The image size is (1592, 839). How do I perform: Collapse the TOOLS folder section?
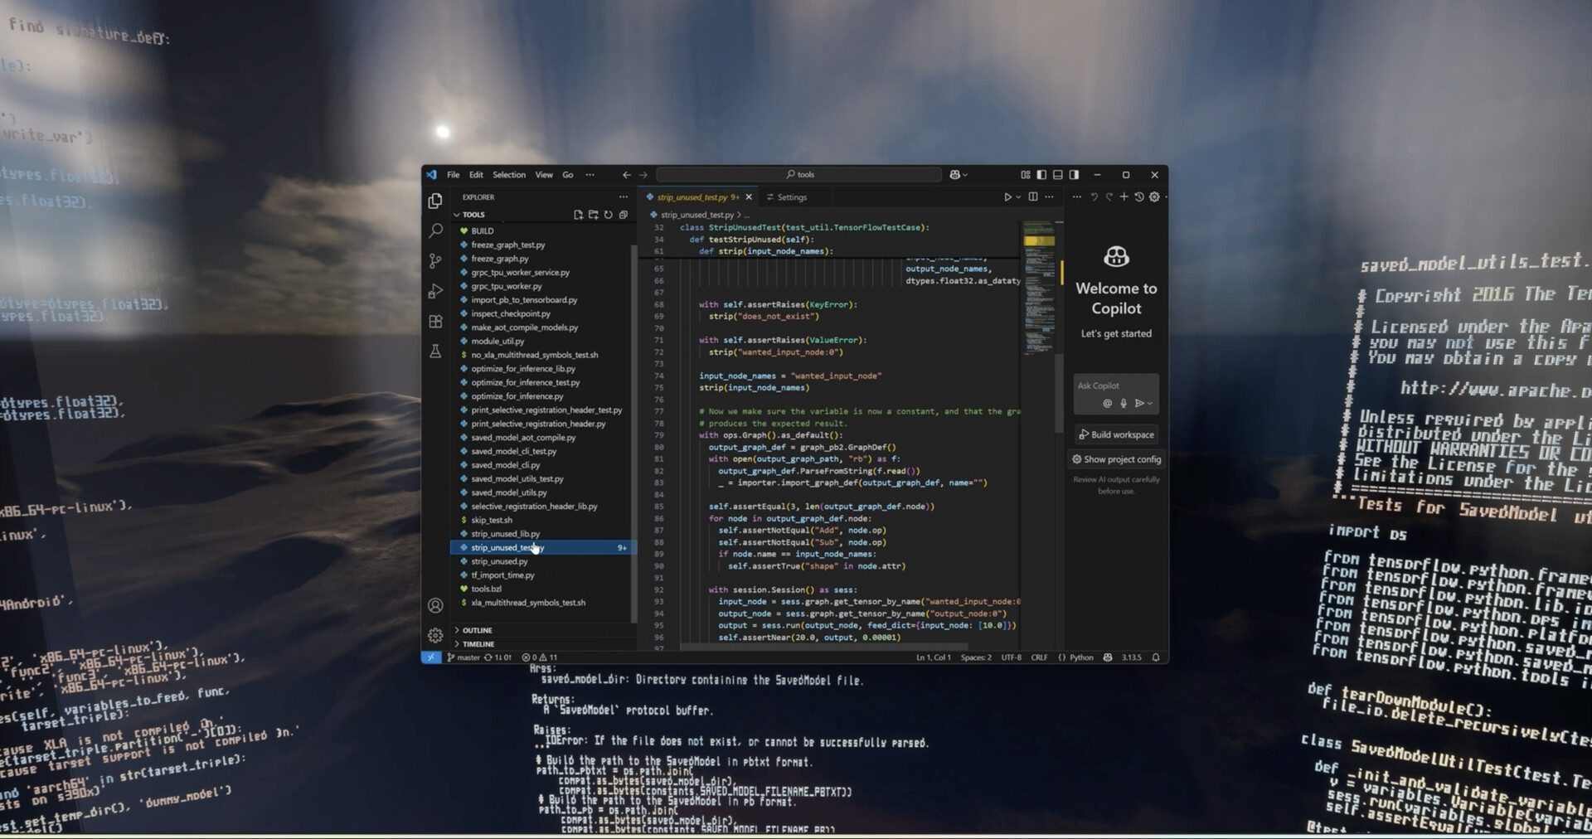[x=473, y=215]
